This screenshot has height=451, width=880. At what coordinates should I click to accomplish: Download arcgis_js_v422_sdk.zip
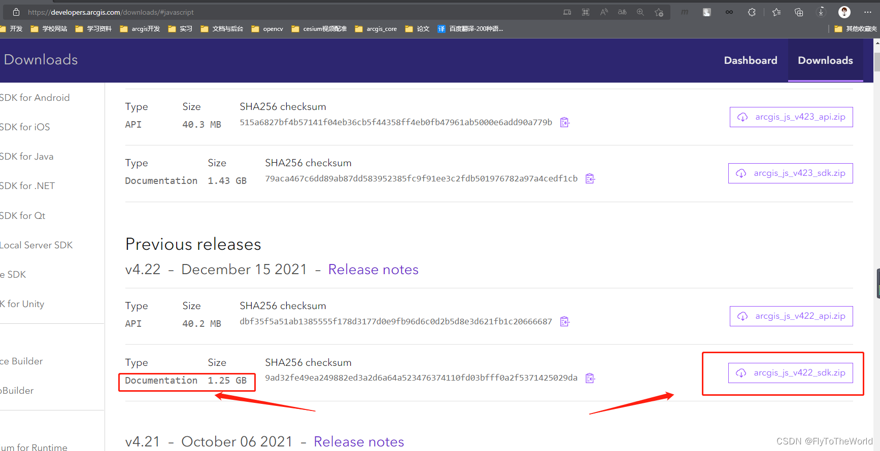791,373
